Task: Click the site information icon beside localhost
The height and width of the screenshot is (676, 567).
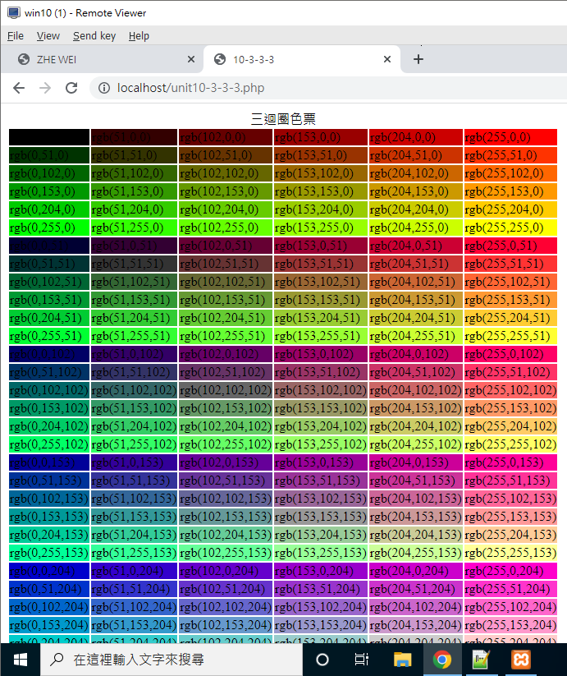Action: [103, 88]
